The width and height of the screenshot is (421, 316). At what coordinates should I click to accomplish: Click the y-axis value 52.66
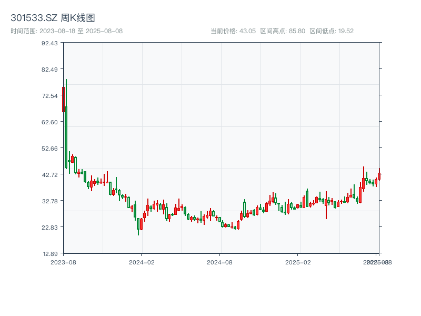(x=49, y=149)
